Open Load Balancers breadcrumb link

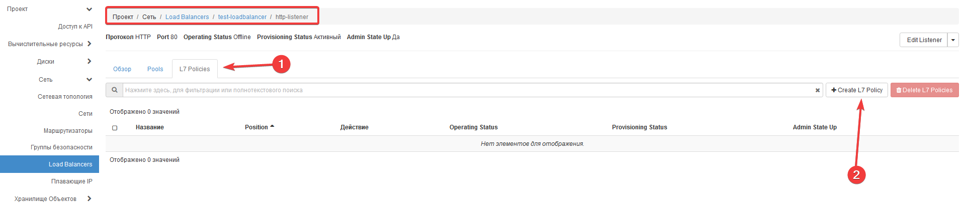187,17
